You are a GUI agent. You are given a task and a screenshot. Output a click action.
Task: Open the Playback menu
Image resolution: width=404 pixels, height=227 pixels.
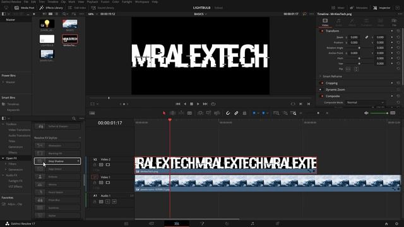coord(92,1)
